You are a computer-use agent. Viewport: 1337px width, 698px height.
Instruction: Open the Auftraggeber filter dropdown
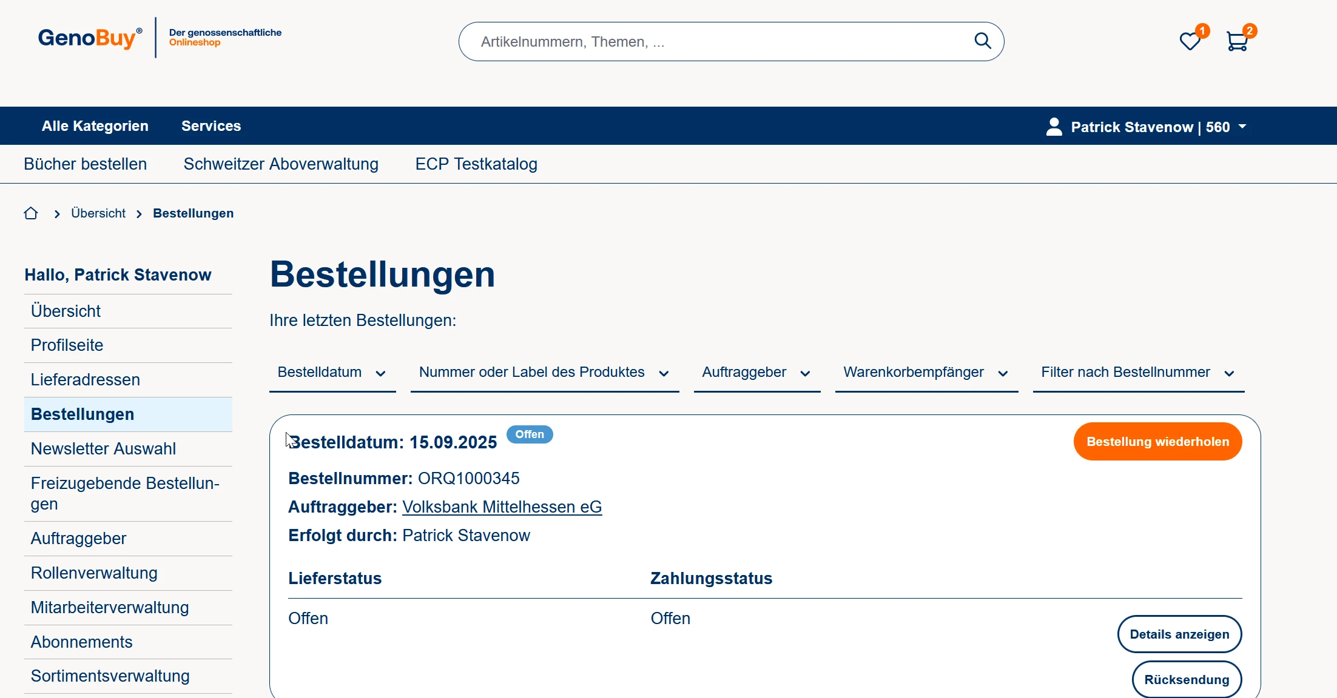pos(756,373)
